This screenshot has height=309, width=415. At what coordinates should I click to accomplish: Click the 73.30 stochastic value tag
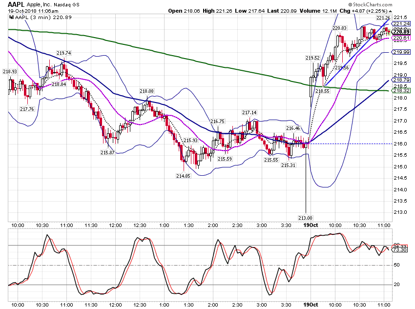tap(400, 250)
